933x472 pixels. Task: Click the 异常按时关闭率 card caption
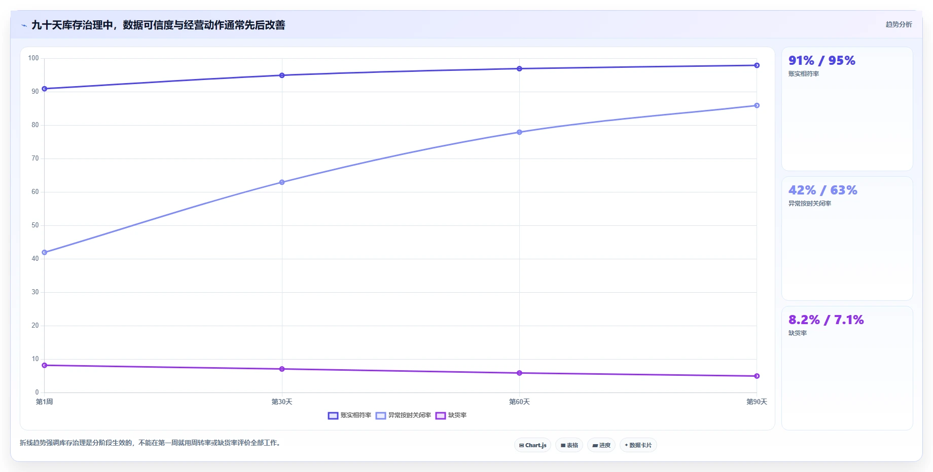tap(809, 204)
